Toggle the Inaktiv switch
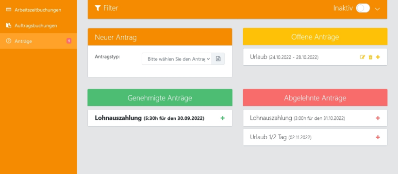The image size is (398, 174). pos(363,8)
